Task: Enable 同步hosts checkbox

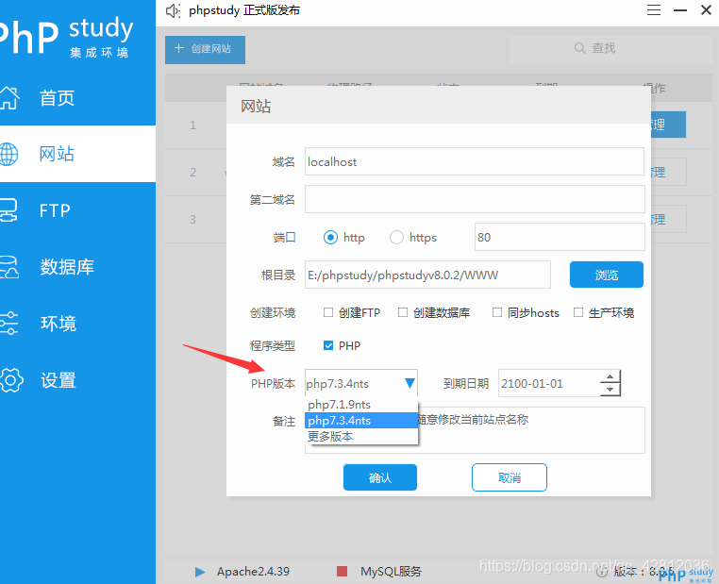Action: 497,312
